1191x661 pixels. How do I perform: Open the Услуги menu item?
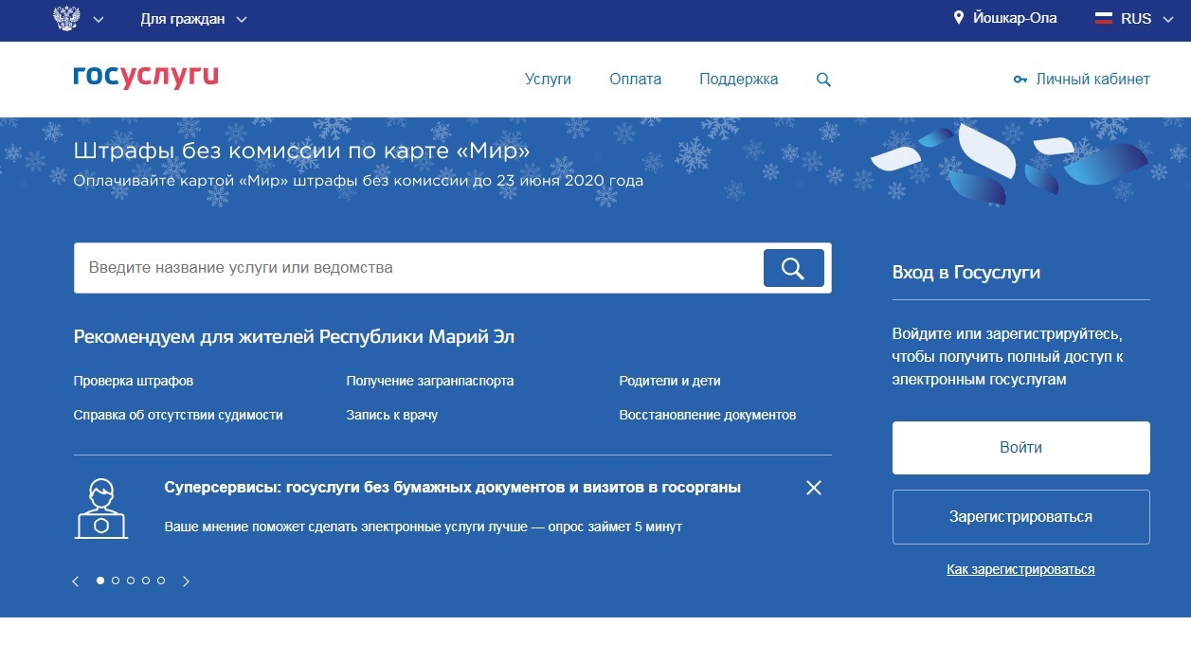click(548, 80)
